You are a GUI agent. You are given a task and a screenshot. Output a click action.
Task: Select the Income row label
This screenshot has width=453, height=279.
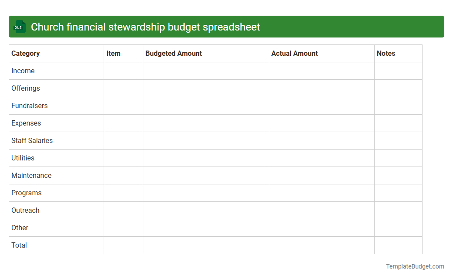click(x=23, y=71)
